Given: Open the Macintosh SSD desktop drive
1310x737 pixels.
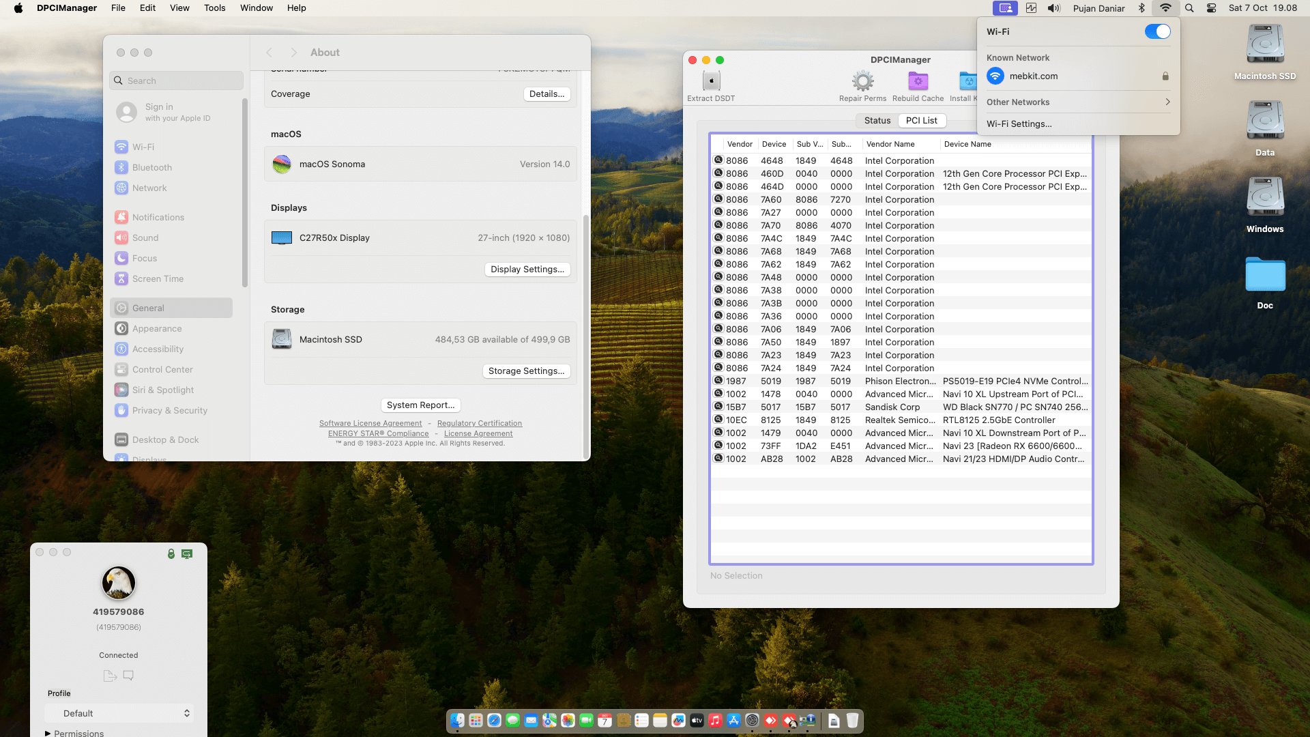Looking at the screenshot, I should [1264, 45].
